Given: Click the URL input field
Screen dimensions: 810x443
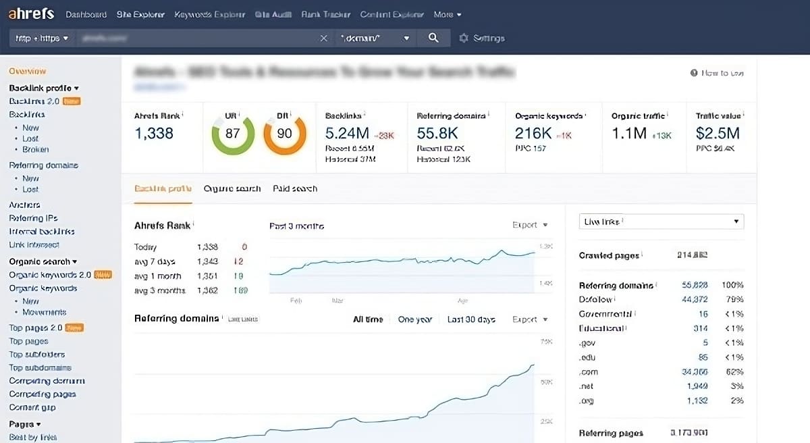Looking at the screenshot, I should pyautogui.click(x=196, y=38).
